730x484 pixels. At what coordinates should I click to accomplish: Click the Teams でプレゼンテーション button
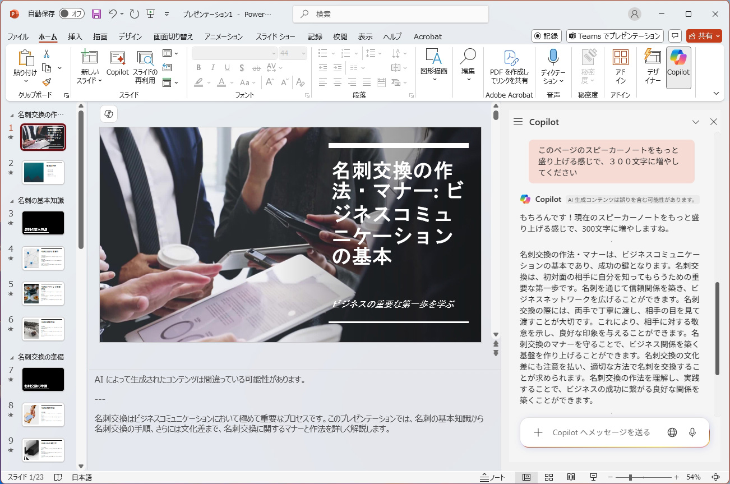[615, 36]
